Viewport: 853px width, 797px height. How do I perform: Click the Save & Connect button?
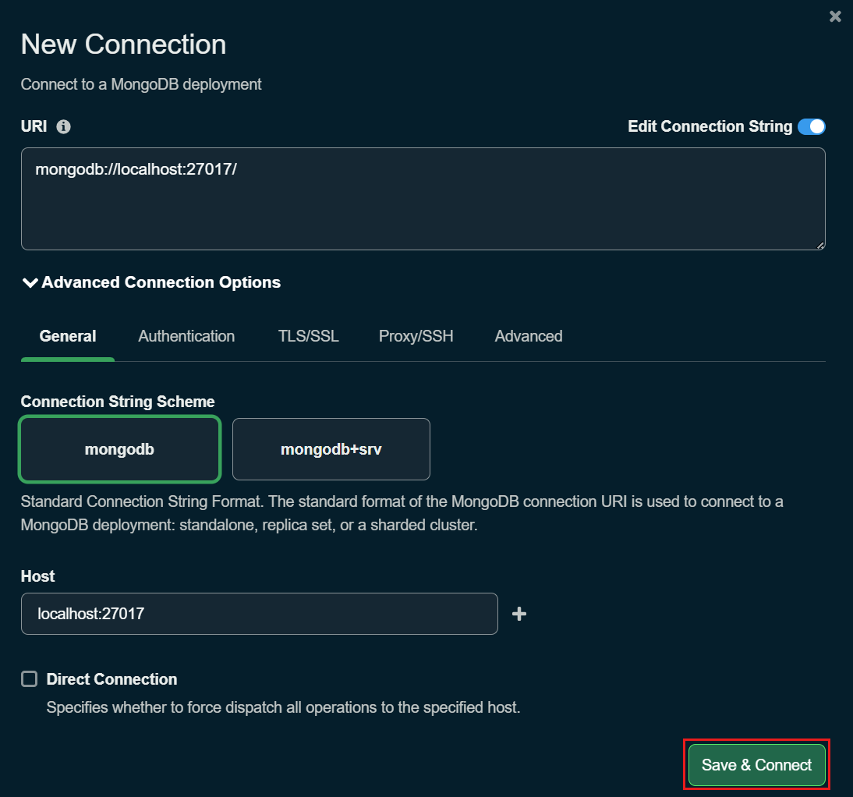pos(755,764)
